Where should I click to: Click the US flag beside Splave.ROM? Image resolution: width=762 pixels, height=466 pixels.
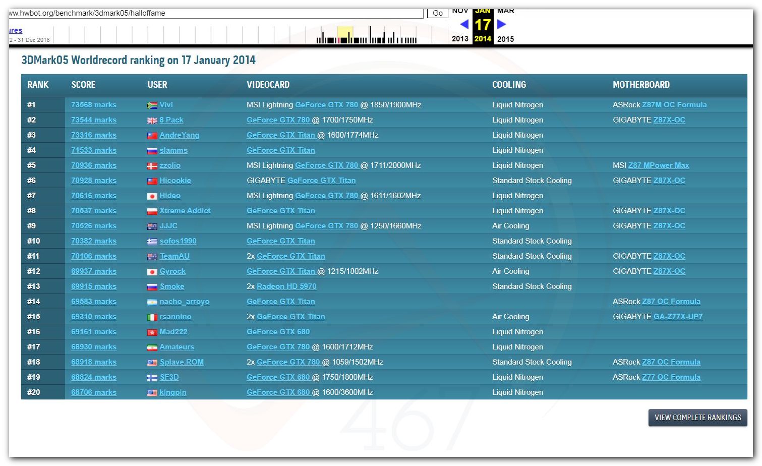tap(152, 363)
